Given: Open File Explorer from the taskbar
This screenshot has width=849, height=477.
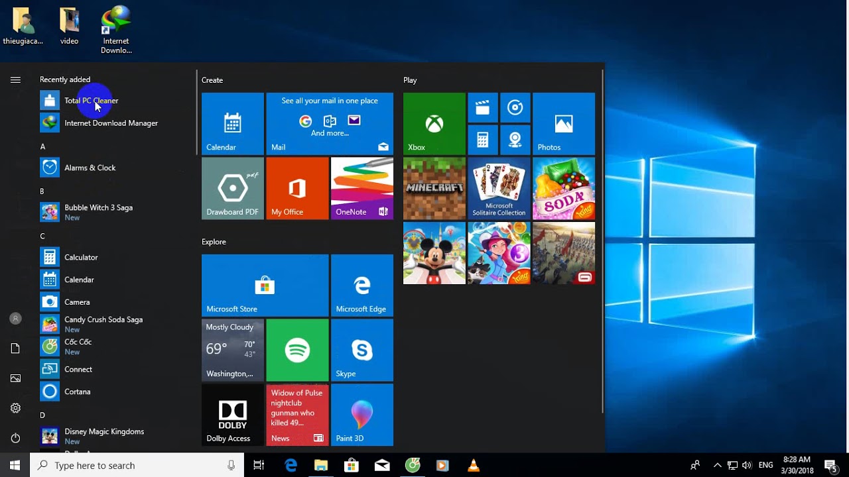Looking at the screenshot, I should point(321,465).
